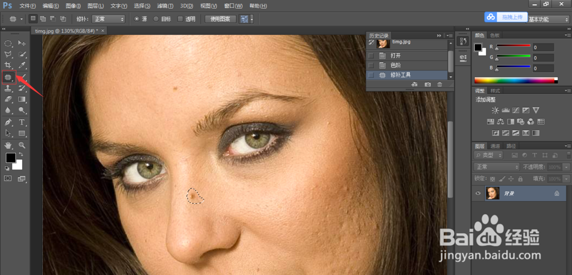The height and width of the screenshot is (275, 572).
Task: Open collapsed History panel icon
Action: tap(463, 41)
